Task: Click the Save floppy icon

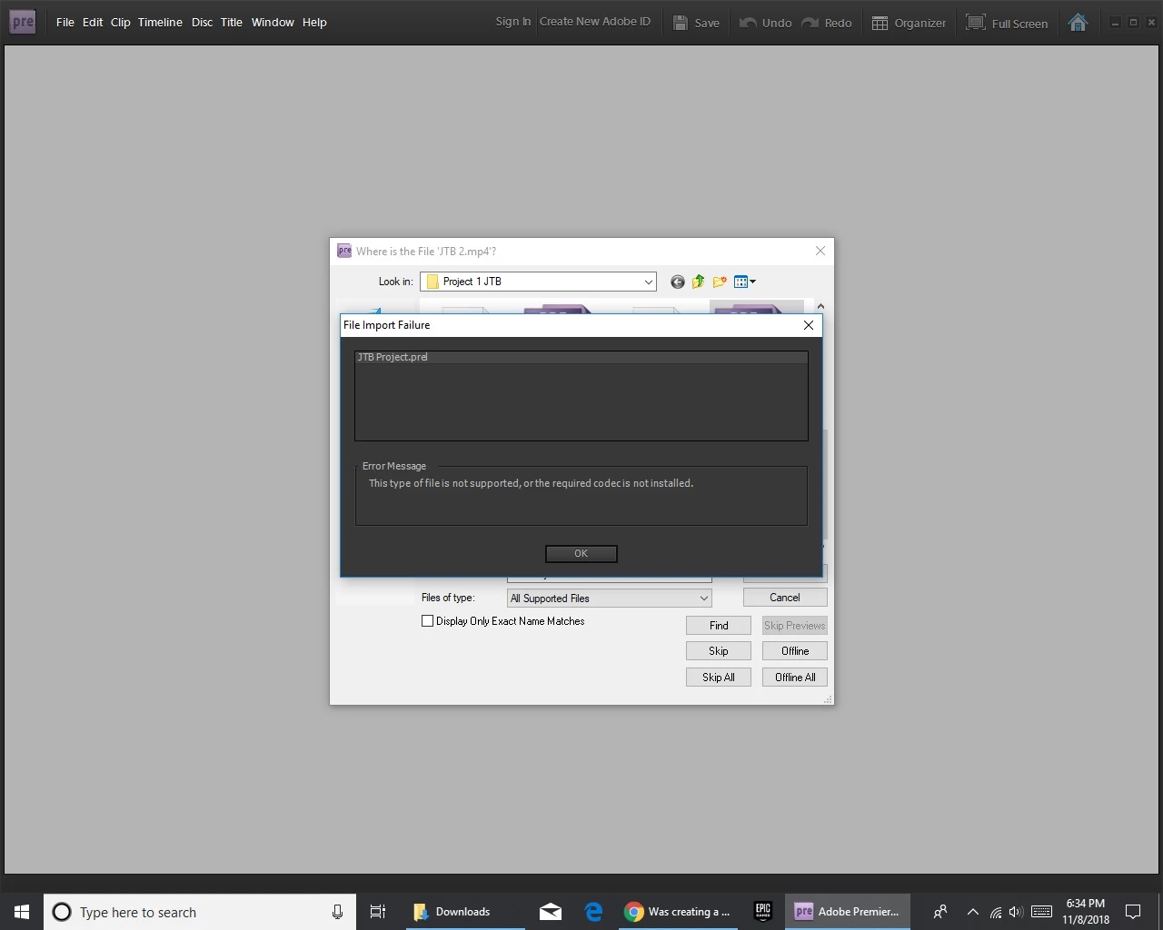Action: coord(680,23)
